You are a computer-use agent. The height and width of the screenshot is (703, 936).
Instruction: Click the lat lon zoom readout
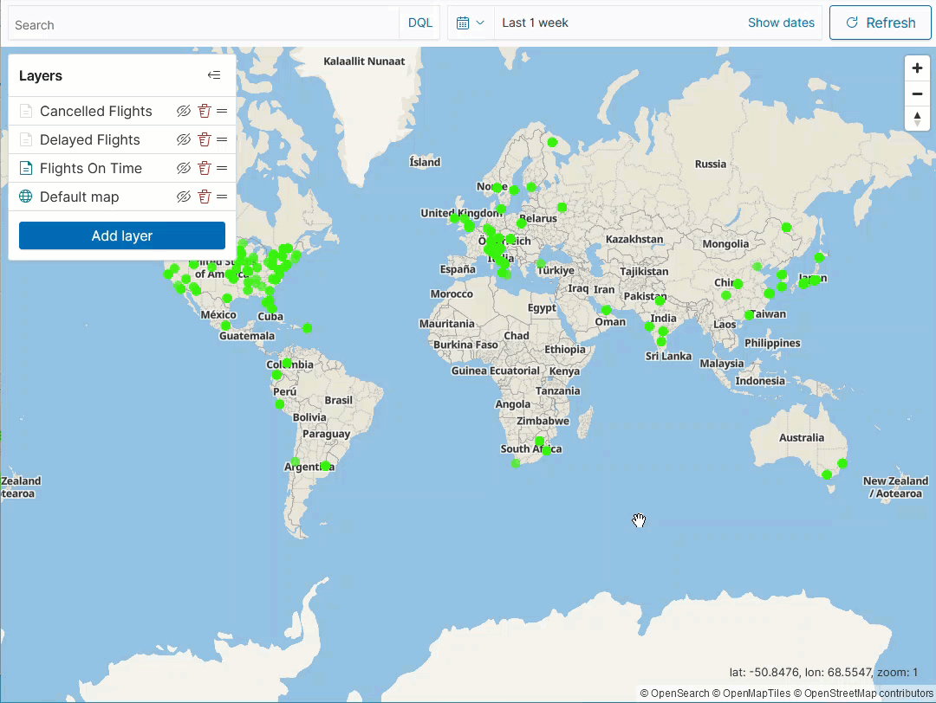coord(823,672)
